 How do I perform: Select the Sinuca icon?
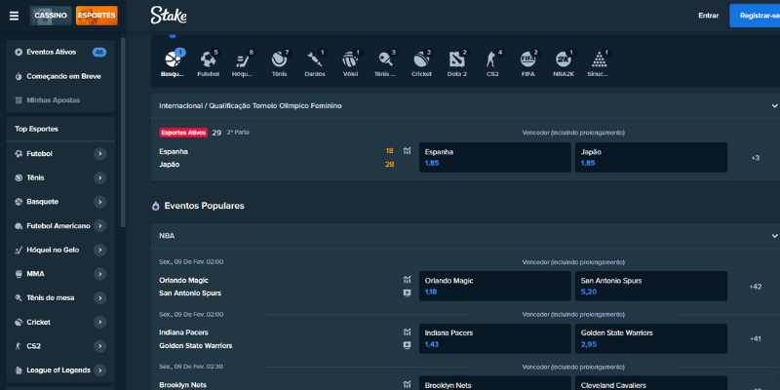(x=598, y=63)
